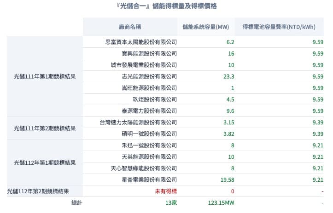
Task: Select company 禾迅一號股份有限公司
Action: (149, 145)
